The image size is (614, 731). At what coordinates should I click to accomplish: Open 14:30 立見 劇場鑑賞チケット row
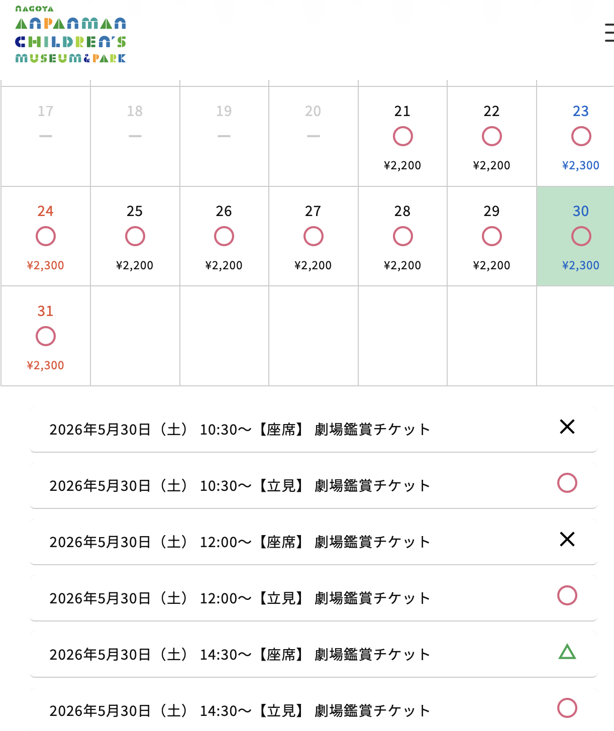click(313, 709)
